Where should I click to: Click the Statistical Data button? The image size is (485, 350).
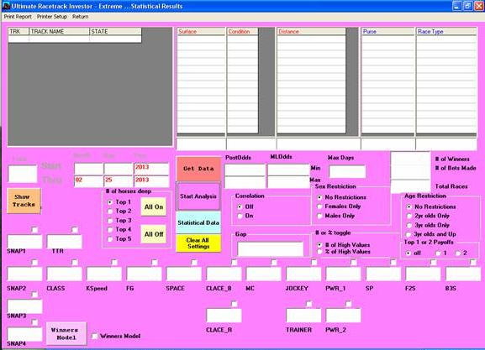click(x=198, y=222)
